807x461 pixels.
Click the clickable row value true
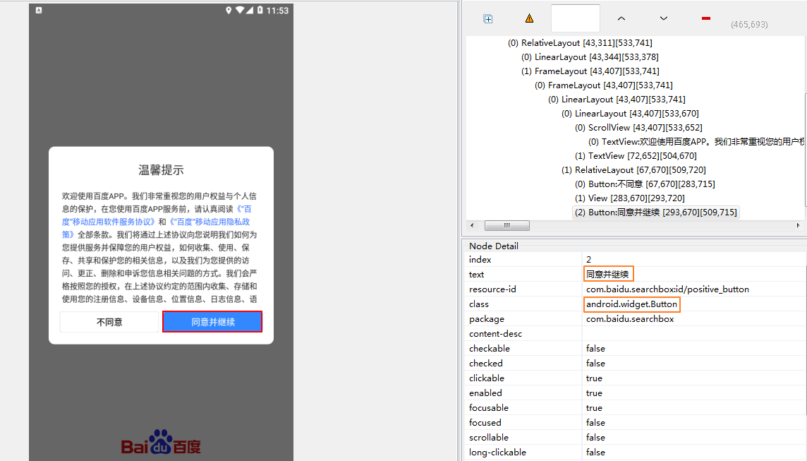point(594,378)
